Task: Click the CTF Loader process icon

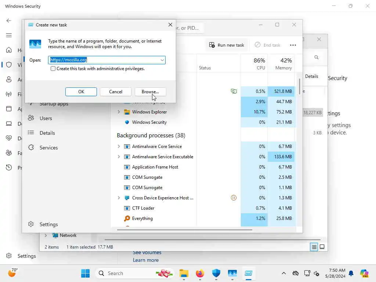Action: pyautogui.click(x=127, y=208)
